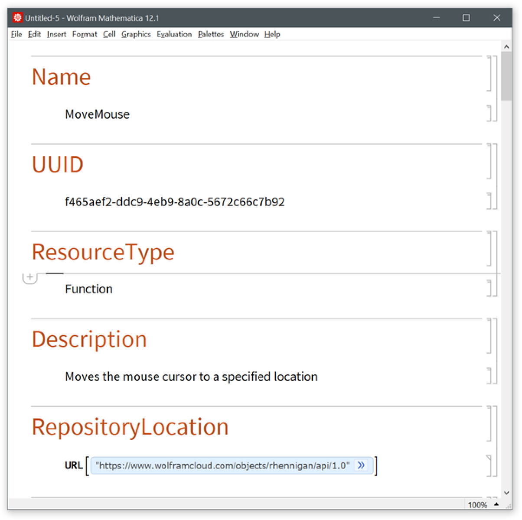Click the '+' insert new cell icon

[29, 277]
